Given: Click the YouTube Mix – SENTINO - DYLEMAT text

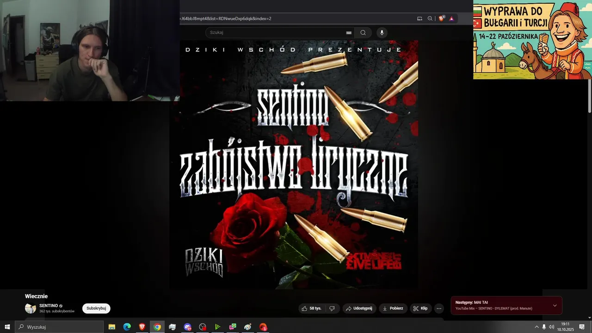Looking at the screenshot, I should pyautogui.click(x=493, y=308).
